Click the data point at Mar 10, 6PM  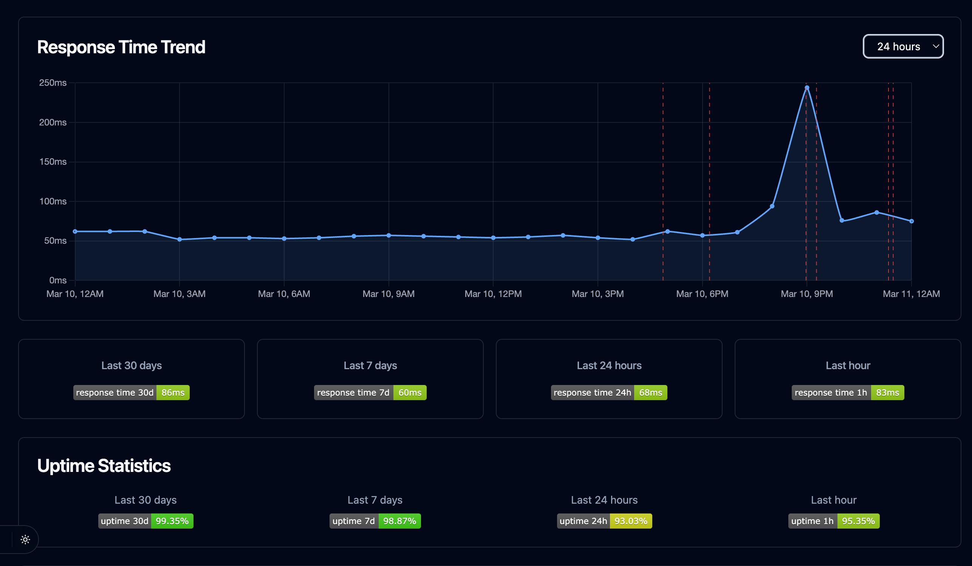coord(703,235)
